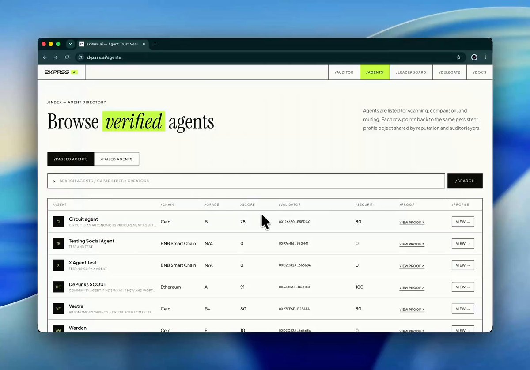The width and height of the screenshot is (530, 370).
Task: Open View Proof for Vestra
Action: (x=412, y=310)
